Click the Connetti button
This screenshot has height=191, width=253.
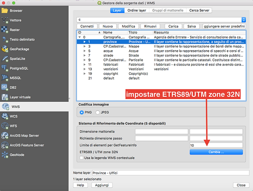pos(87,26)
